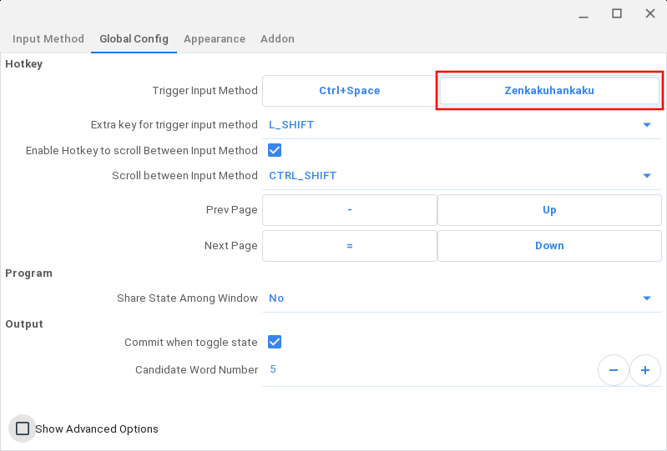Click the Zenkakuhankaku trigger hotkey button
The image size is (667, 451).
click(549, 91)
